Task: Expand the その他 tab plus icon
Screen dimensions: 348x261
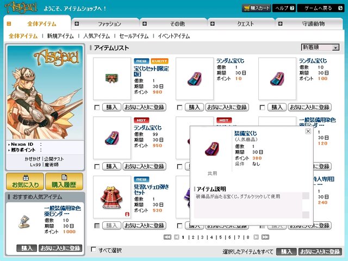Action: point(145,23)
